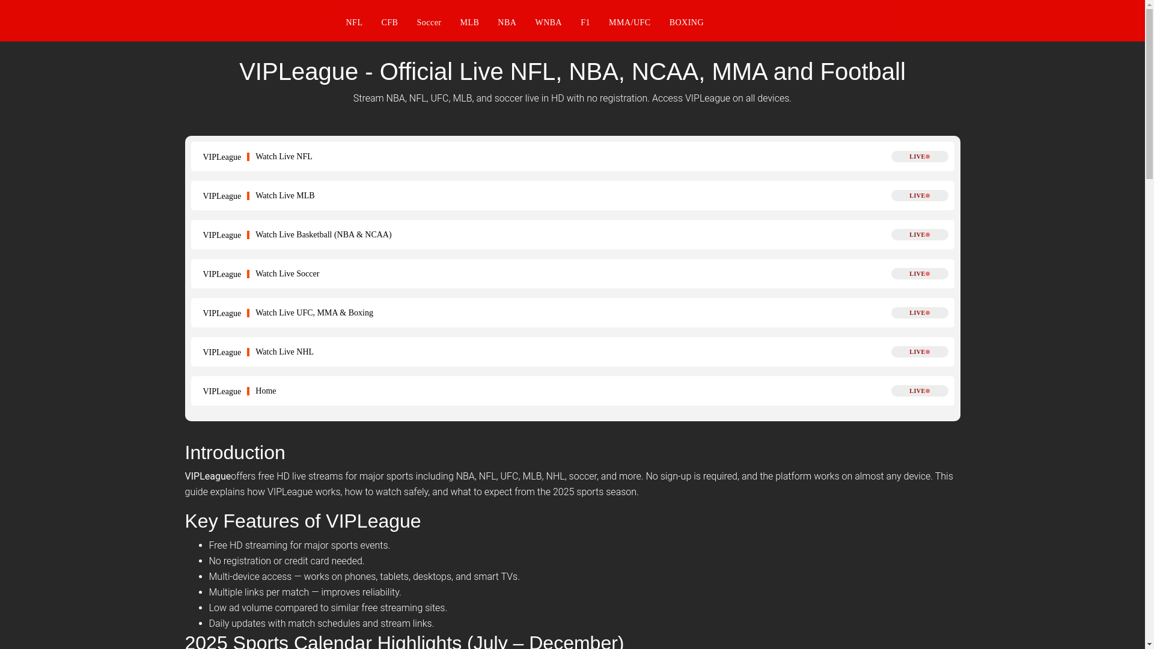Click the Watch Live MLB link
The height and width of the screenshot is (649, 1154).
[x=285, y=196]
